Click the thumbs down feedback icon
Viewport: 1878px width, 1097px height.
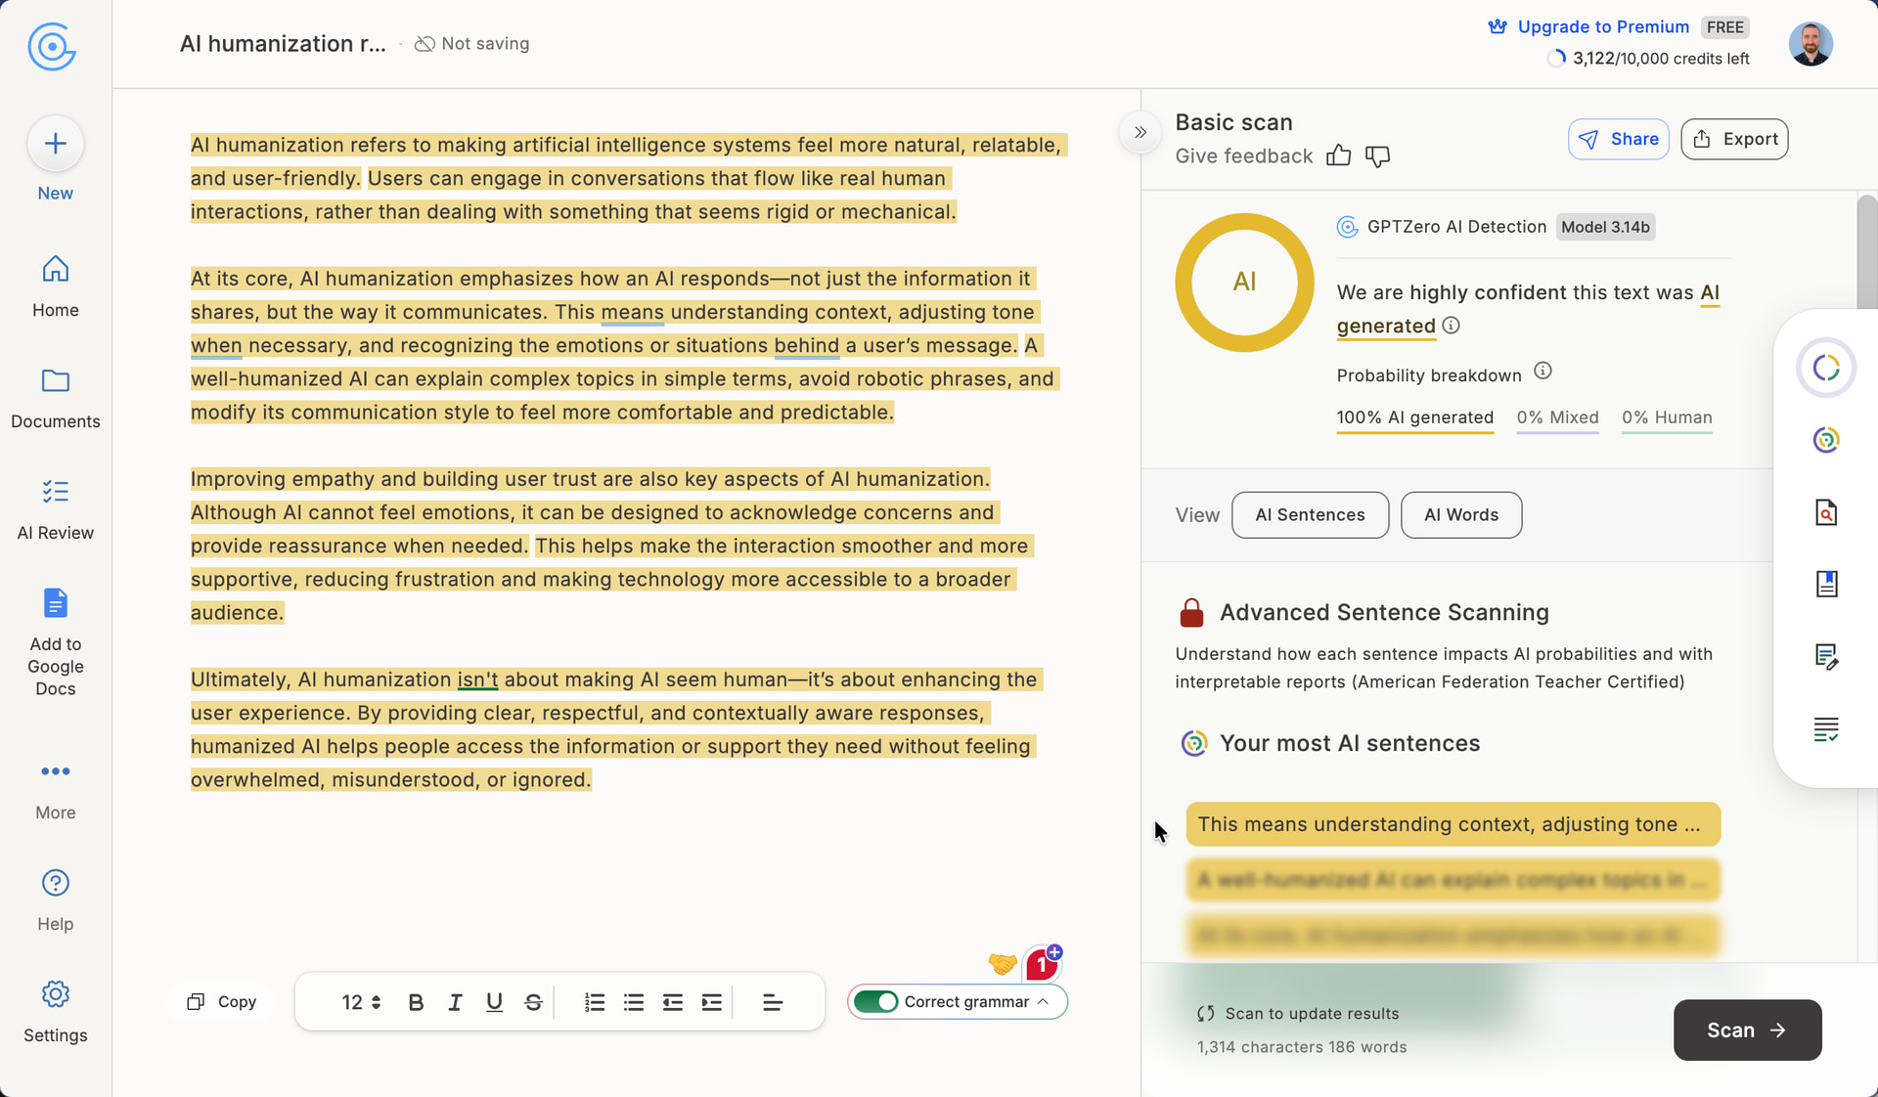tap(1377, 156)
